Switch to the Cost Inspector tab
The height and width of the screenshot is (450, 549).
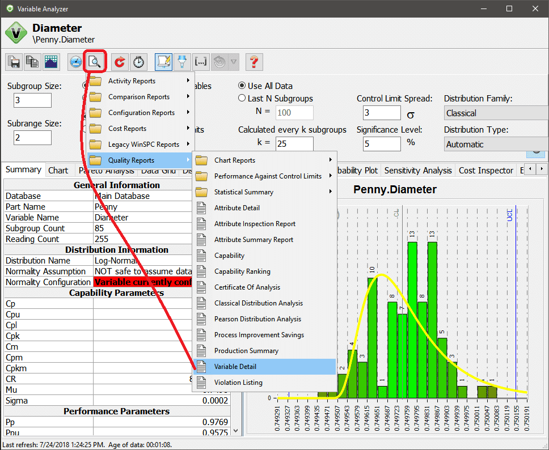486,170
